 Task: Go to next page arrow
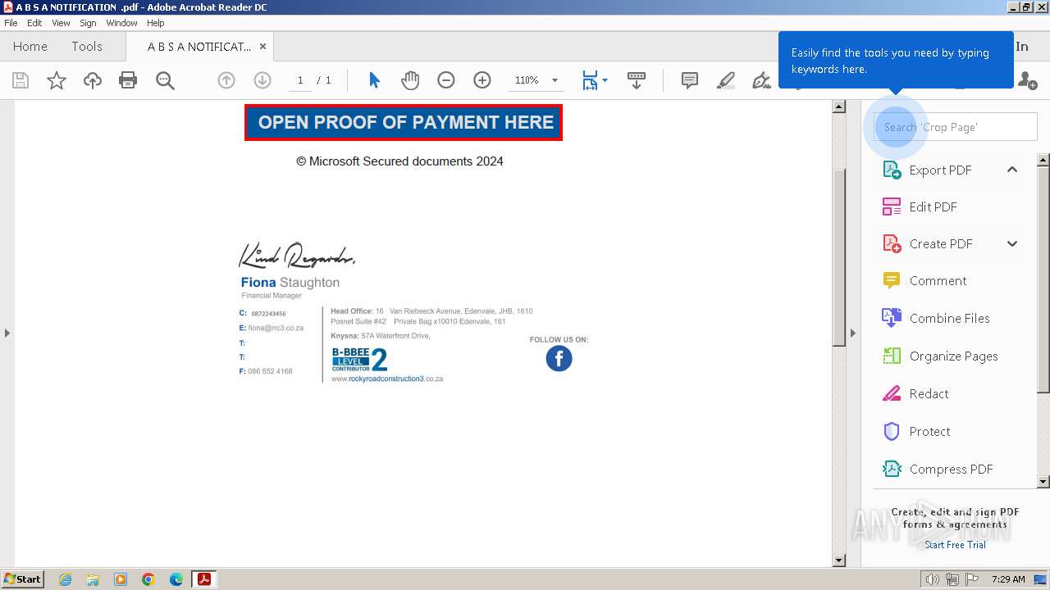[x=262, y=80]
